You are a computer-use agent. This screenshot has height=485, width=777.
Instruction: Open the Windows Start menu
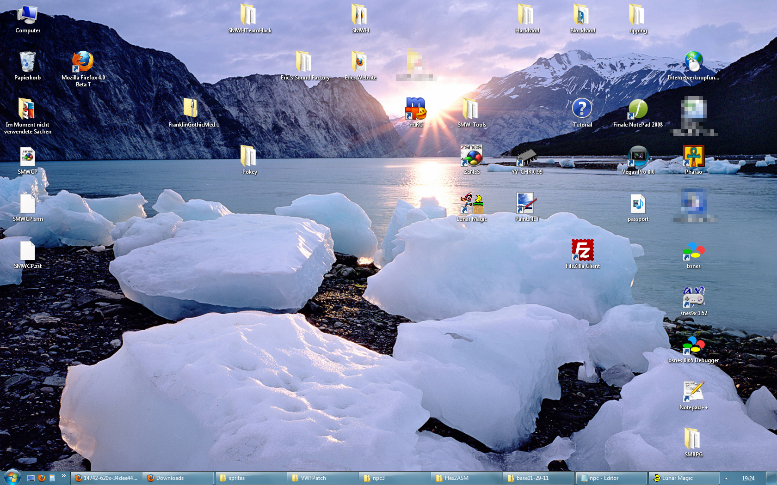point(12,478)
